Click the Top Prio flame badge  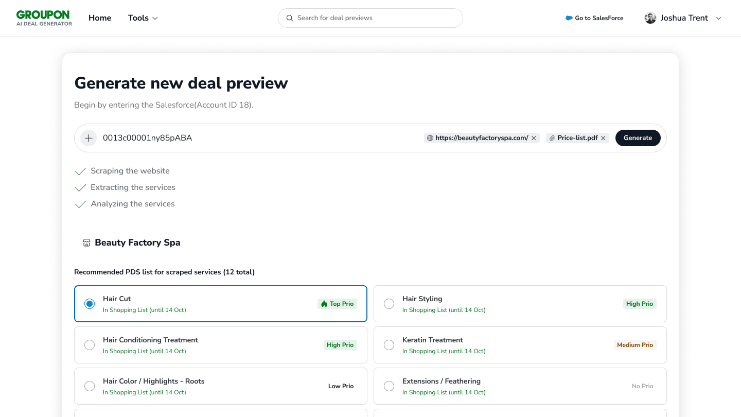coord(337,304)
